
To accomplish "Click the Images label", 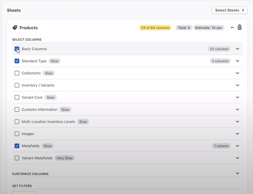I will [x=28, y=134].
